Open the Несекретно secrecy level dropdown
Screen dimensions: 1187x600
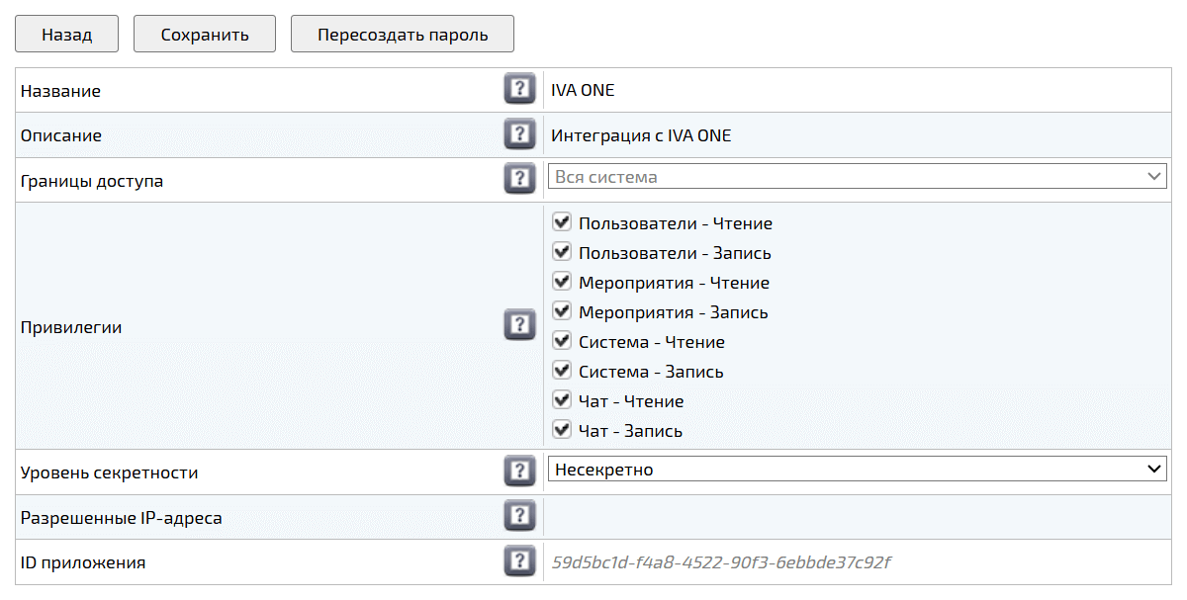pyautogui.click(x=857, y=470)
